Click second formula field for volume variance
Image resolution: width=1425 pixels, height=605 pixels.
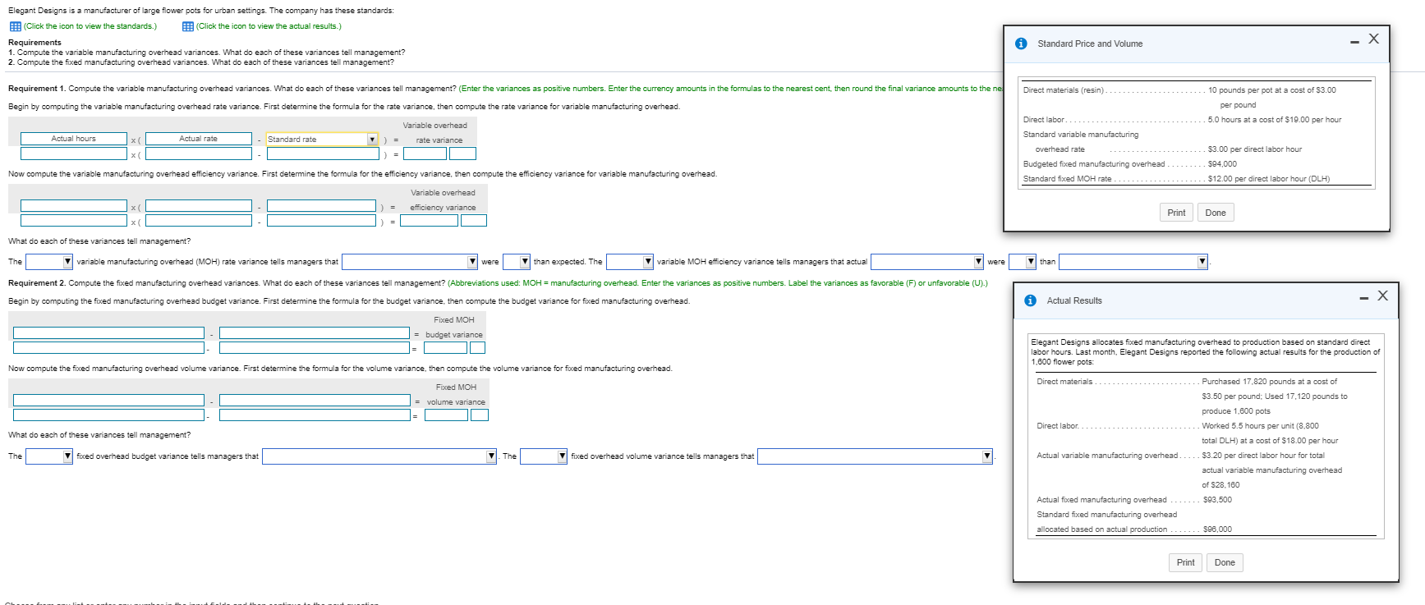(315, 401)
